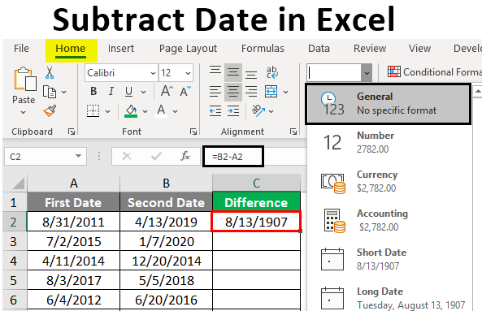Toggle Bold formatting

(x=93, y=91)
